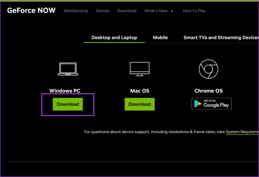
Task: Click the Chrome OS logo icon
Action: 208,69
